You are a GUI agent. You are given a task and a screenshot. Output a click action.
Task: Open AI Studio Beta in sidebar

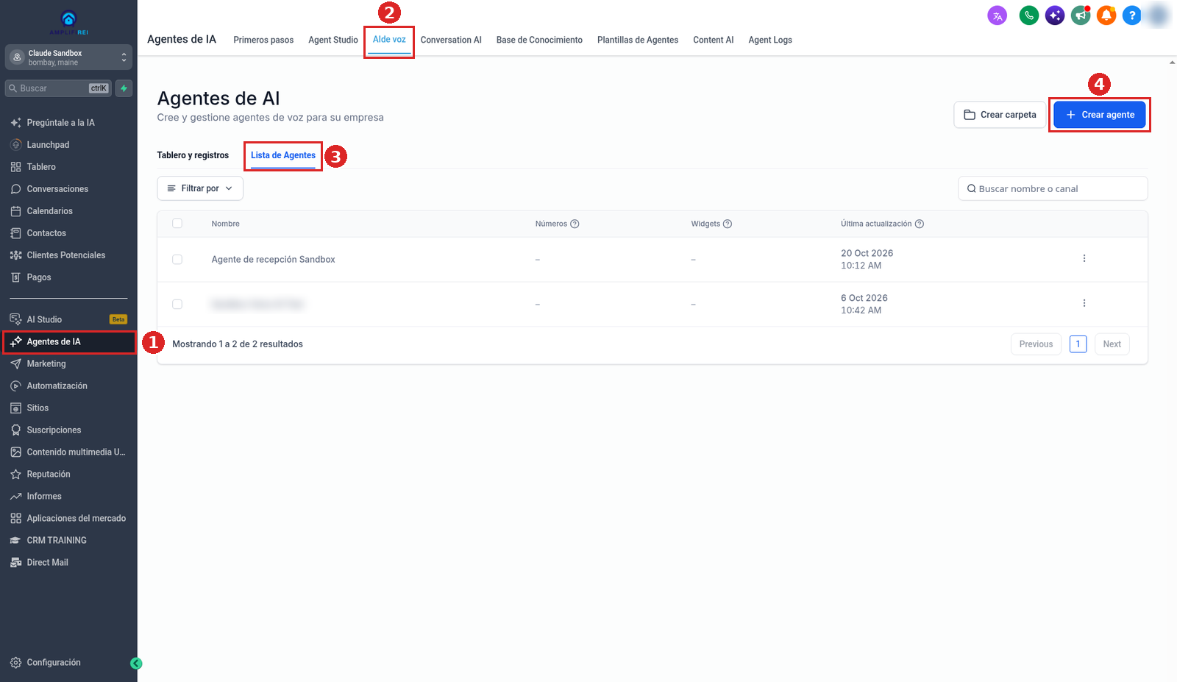coord(68,319)
